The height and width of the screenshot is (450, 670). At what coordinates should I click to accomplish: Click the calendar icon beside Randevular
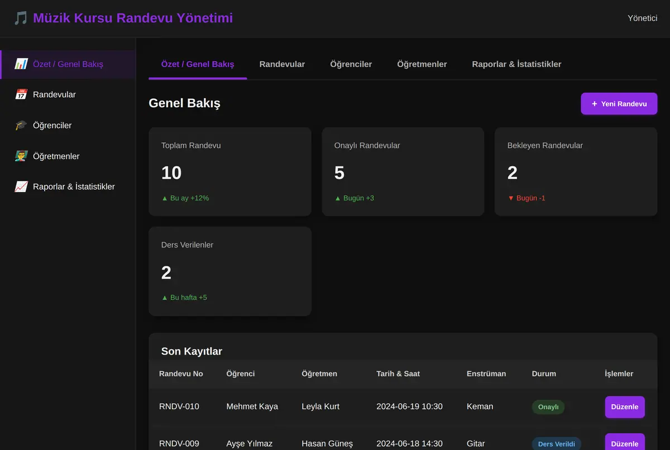click(x=21, y=95)
